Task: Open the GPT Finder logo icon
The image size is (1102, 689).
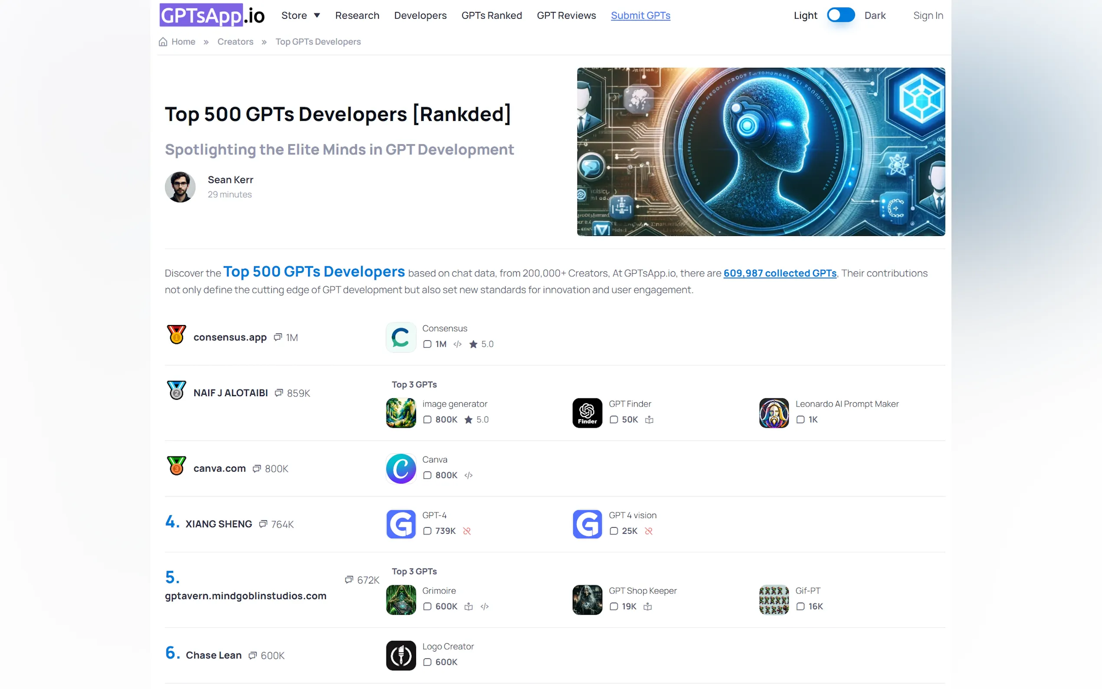Action: [x=587, y=413]
